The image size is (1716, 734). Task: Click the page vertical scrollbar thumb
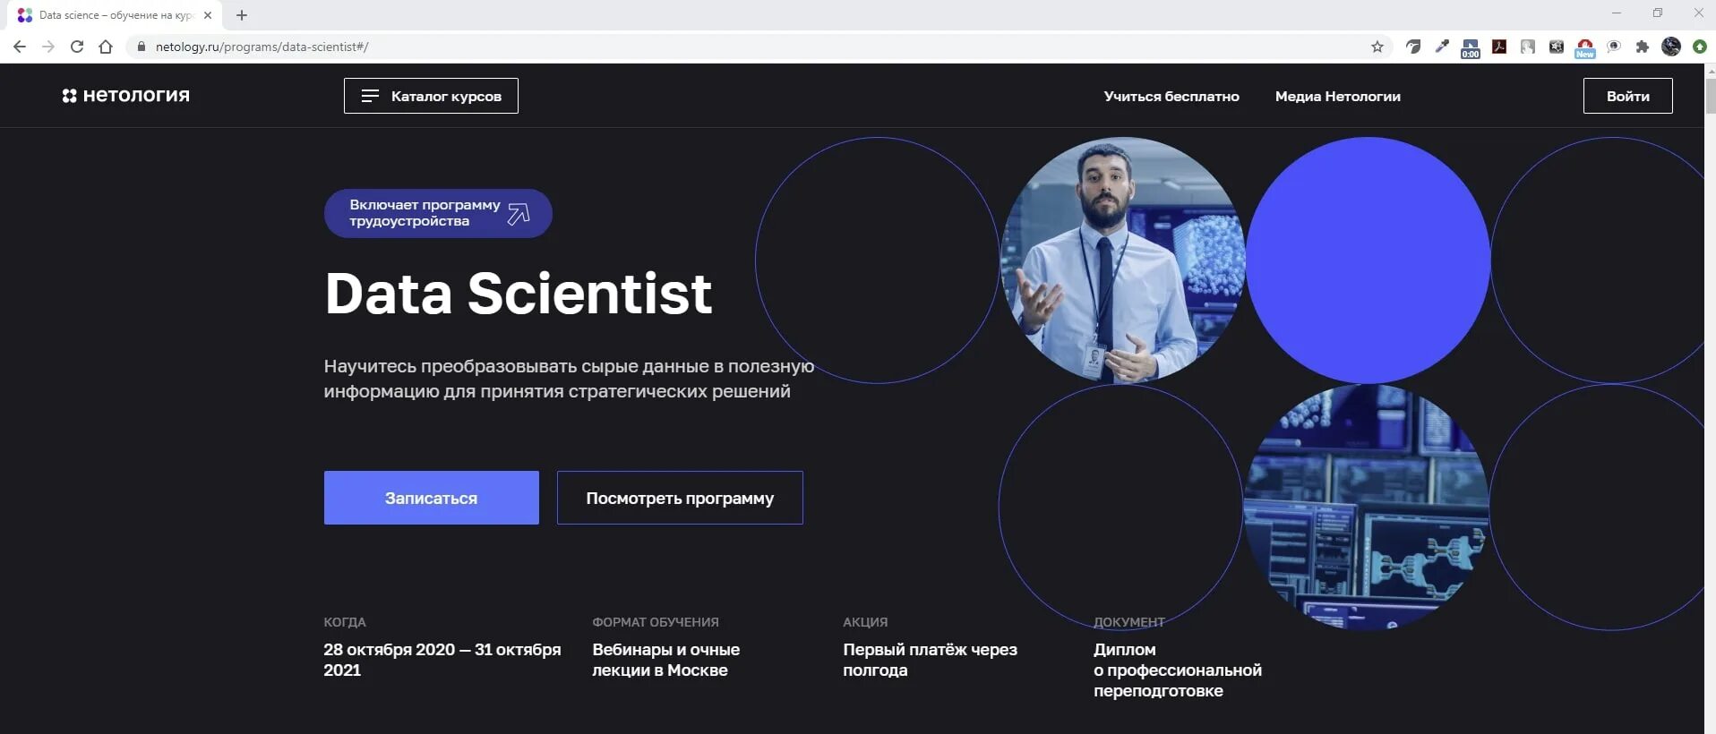tap(1710, 97)
